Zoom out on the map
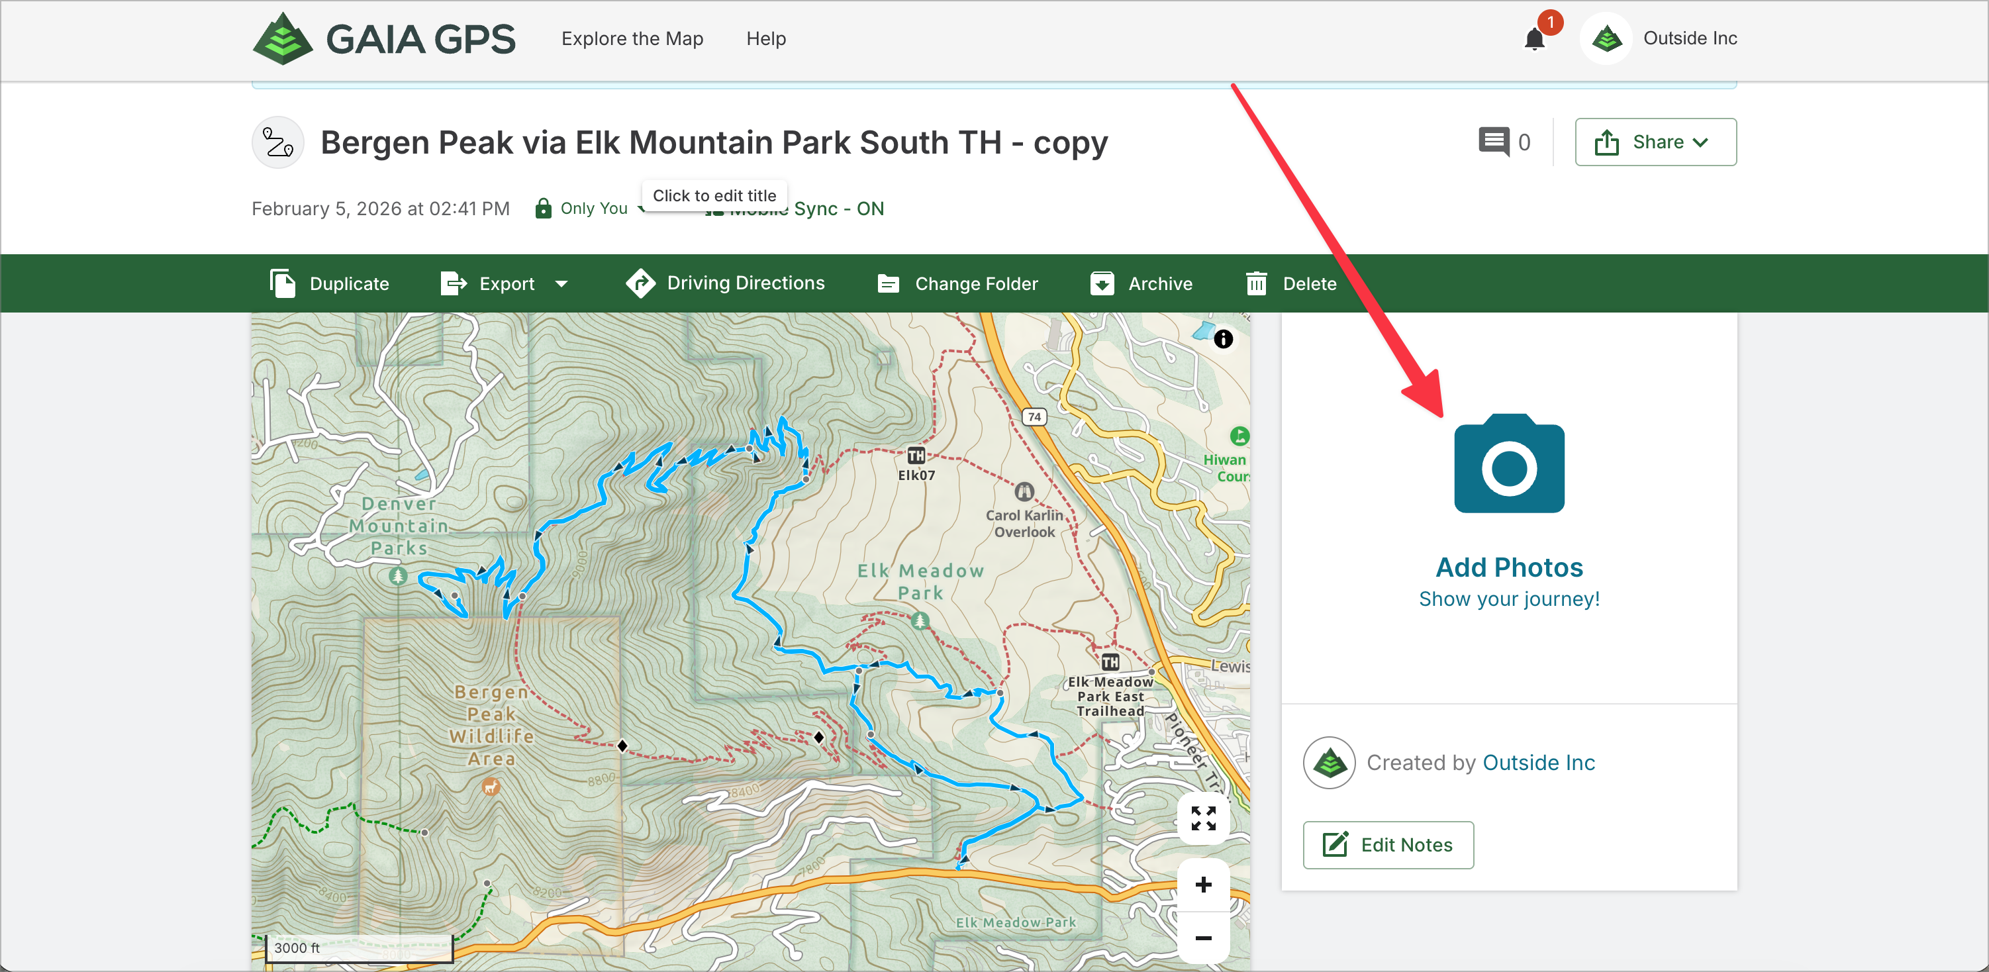1989x972 pixels. pyautogui.click(x=1203, y=938)
